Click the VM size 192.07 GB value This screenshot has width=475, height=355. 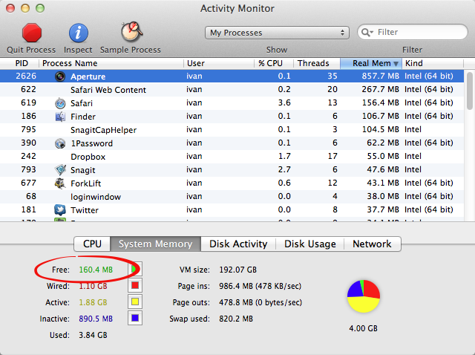[x=237, y=270]
